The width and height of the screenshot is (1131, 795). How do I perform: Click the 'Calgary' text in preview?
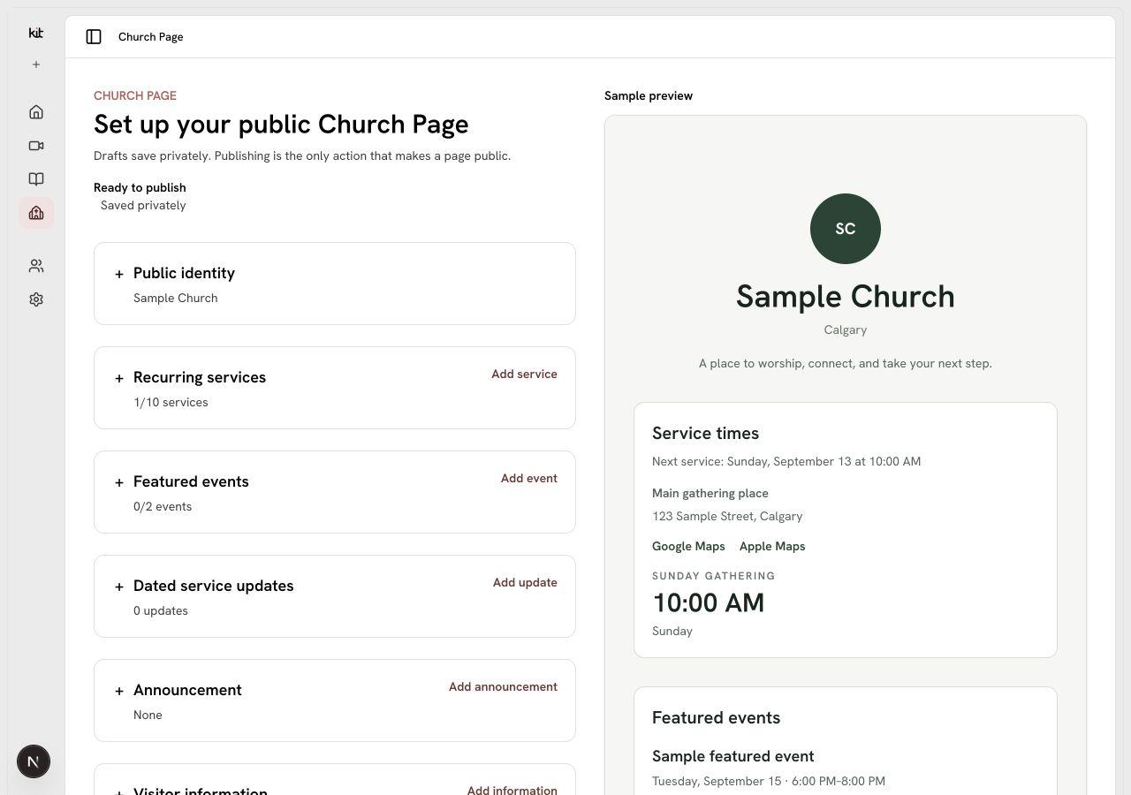[x=846, y=330]
